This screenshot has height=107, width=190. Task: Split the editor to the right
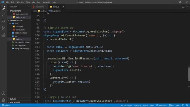tap(183, 7)
